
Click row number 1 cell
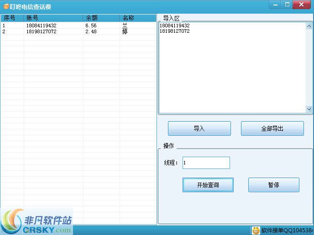click(x=4, y=26)
